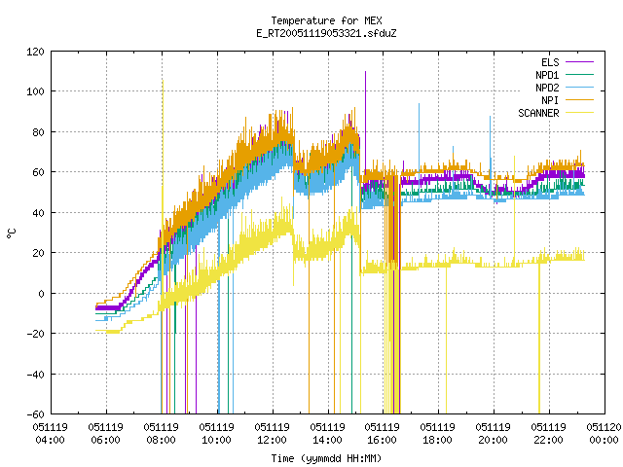Screen dimensions: 623x467
Task: Click the yellow SCANNER legend line sample
Action: point(580,113)
